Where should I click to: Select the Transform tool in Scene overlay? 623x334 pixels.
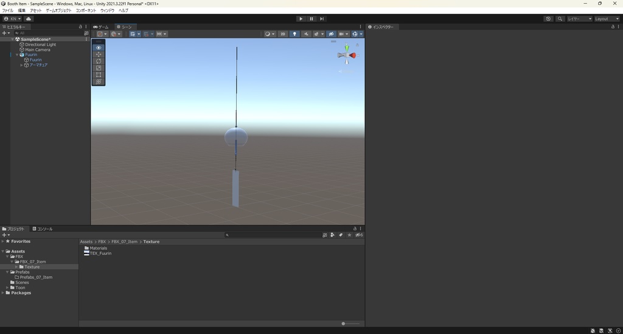tap(99, 81)
